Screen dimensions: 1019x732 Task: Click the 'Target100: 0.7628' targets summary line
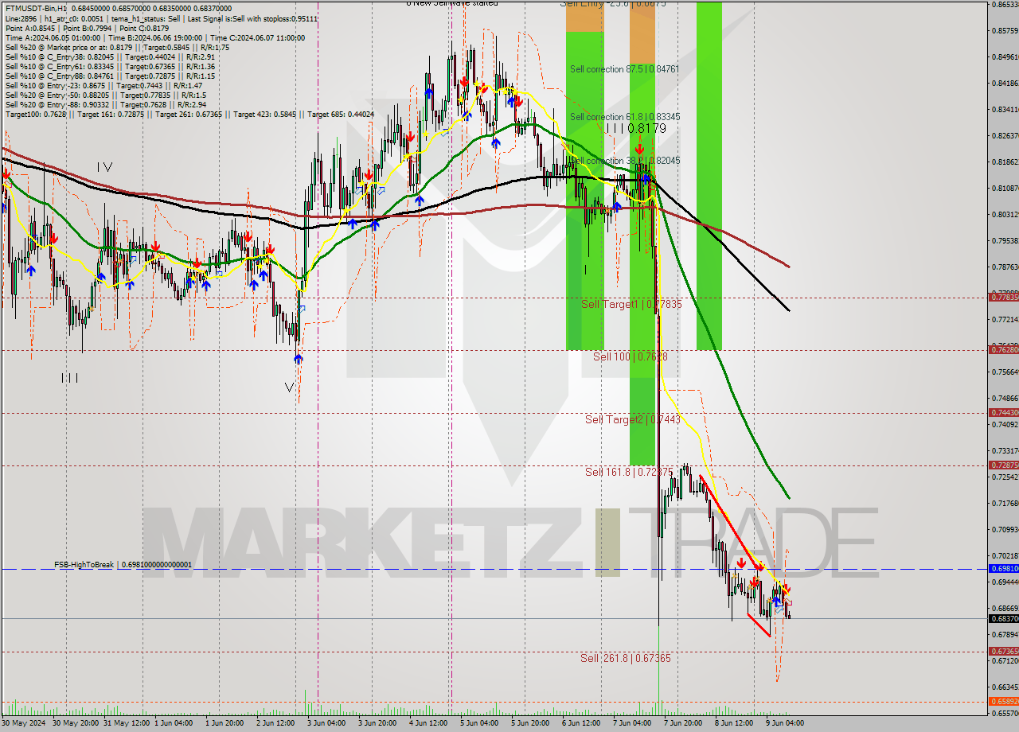tap(189, 114)
